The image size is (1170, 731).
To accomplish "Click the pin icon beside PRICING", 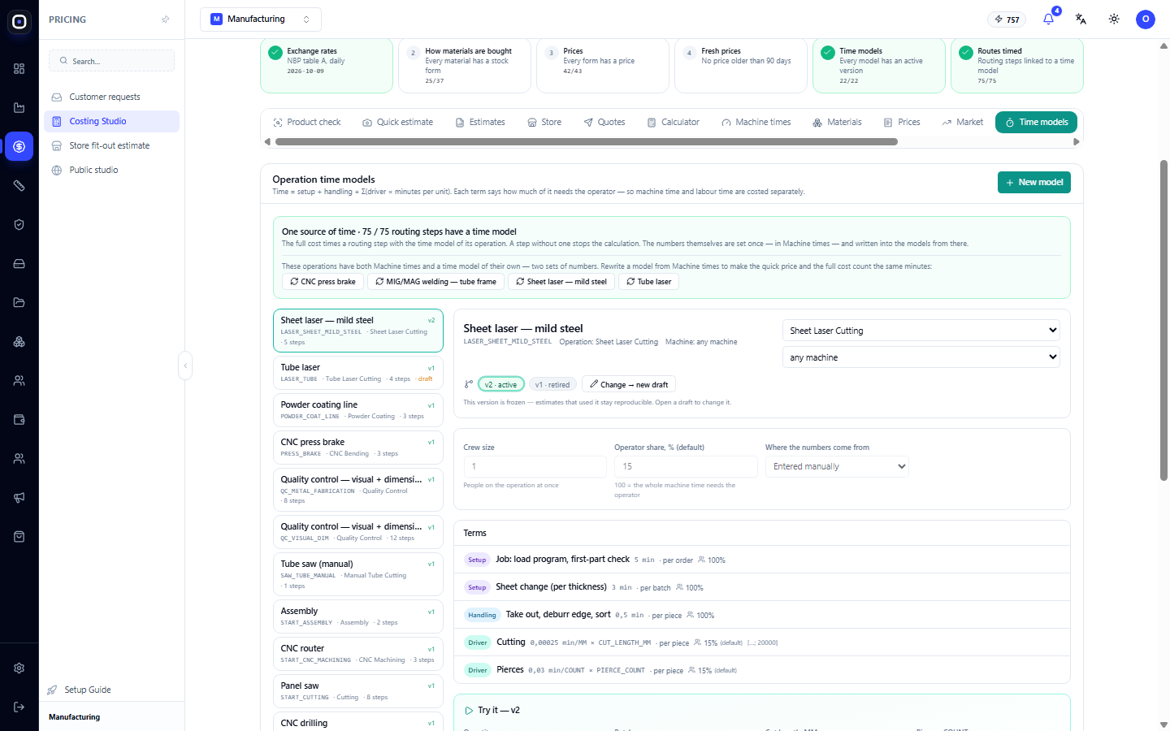I will (166, 19).
